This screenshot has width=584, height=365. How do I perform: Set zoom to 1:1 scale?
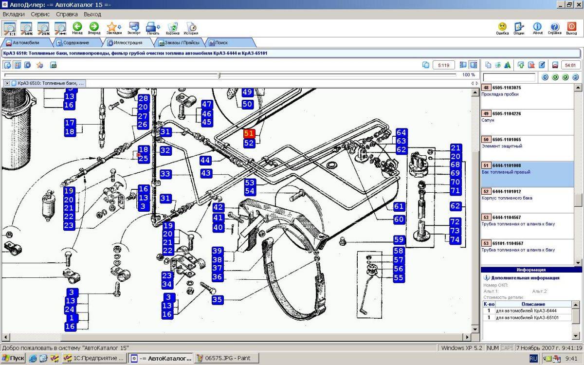pyautogui.click(x=10, y=28)
